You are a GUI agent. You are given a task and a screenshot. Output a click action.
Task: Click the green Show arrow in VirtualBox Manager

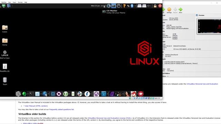point(181,10)
